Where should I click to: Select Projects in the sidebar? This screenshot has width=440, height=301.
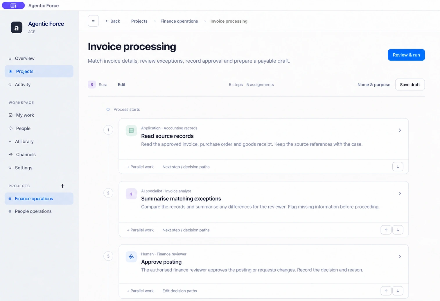[39, 71]
